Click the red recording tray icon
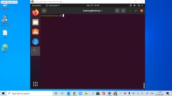172x96 pixels. click(125, 93)
